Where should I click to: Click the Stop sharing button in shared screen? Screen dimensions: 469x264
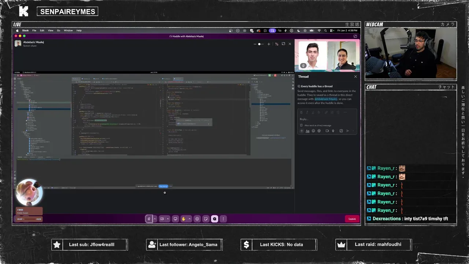click(x=163, y=186)
